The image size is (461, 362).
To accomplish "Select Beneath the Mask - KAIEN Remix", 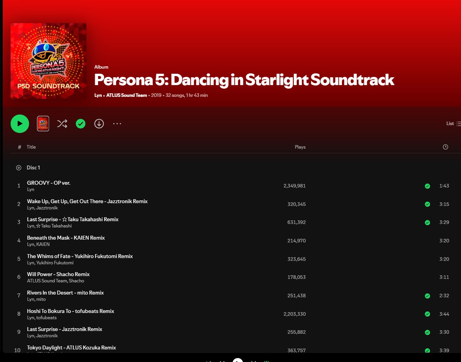I will (x=66, y=238).
